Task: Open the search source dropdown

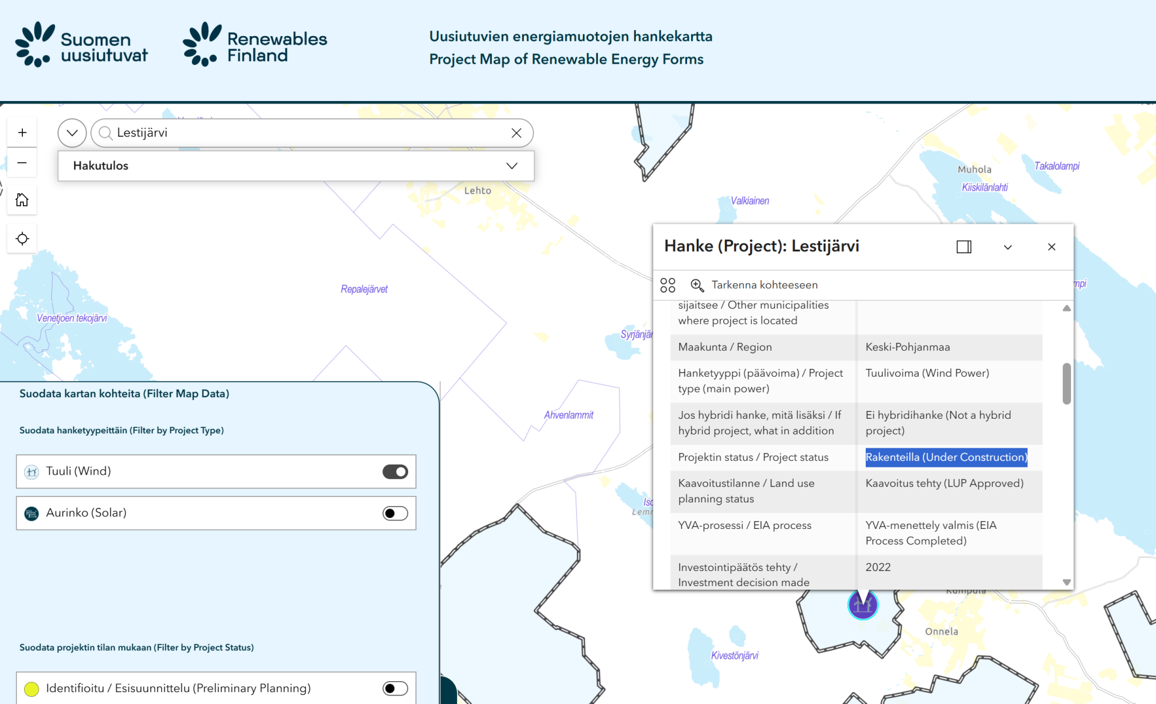Action: click(x=72, y=133)
